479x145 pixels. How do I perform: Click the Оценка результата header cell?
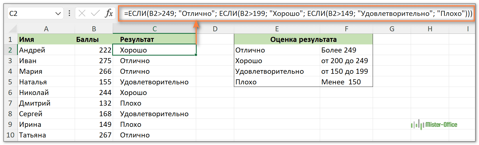[x=303, y=39]
